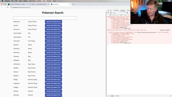Click More Information for Bulbasaur

tap(53, 22)
